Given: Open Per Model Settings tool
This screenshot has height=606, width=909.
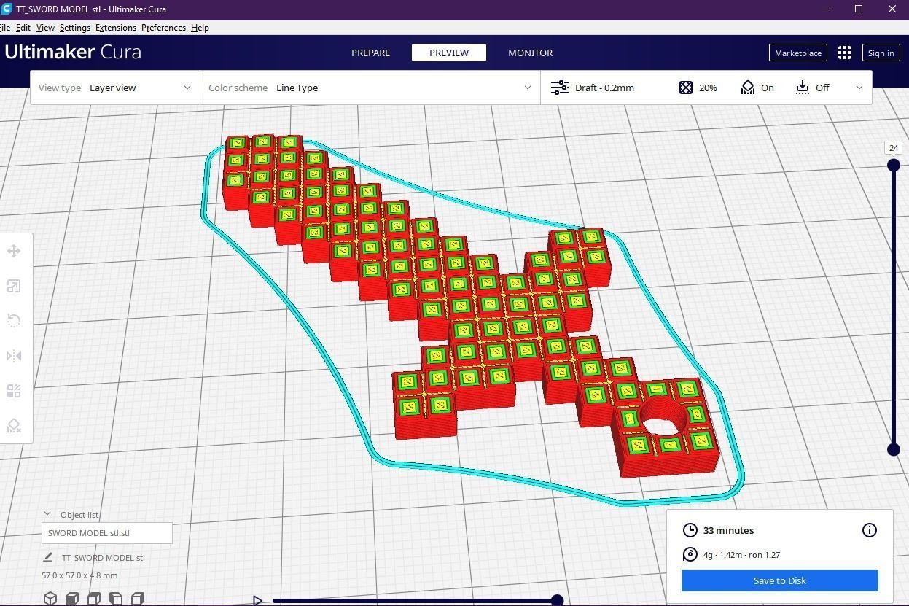Looking at the screenshot, I should coord(14,391).
